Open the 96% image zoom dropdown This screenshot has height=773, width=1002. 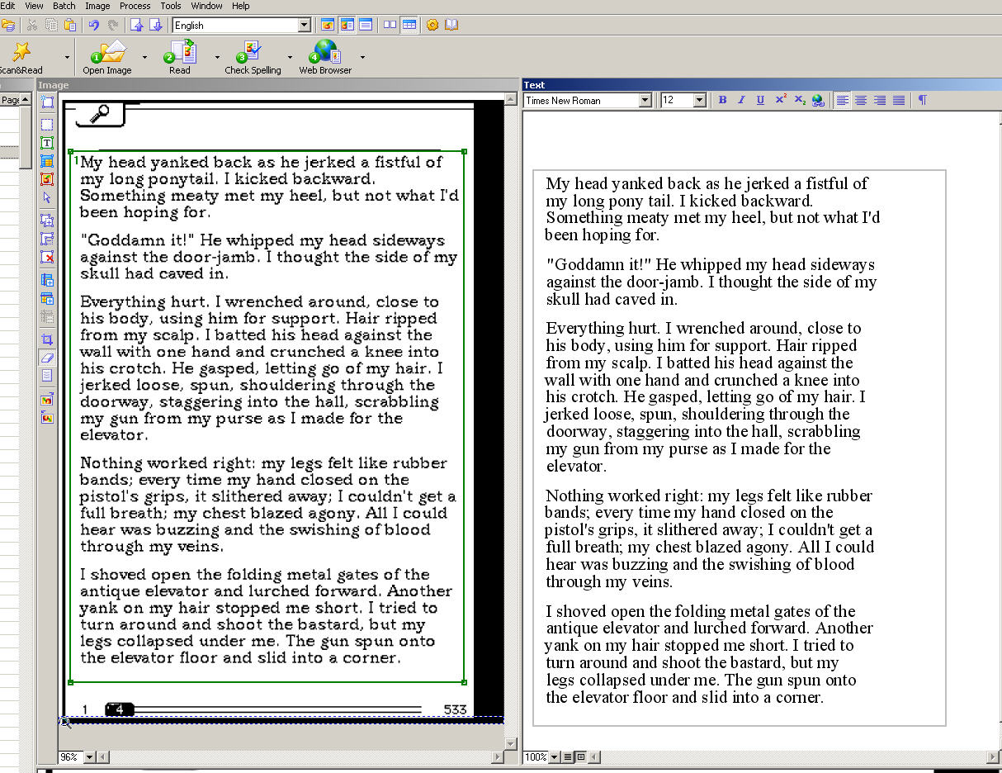(89, 756)
